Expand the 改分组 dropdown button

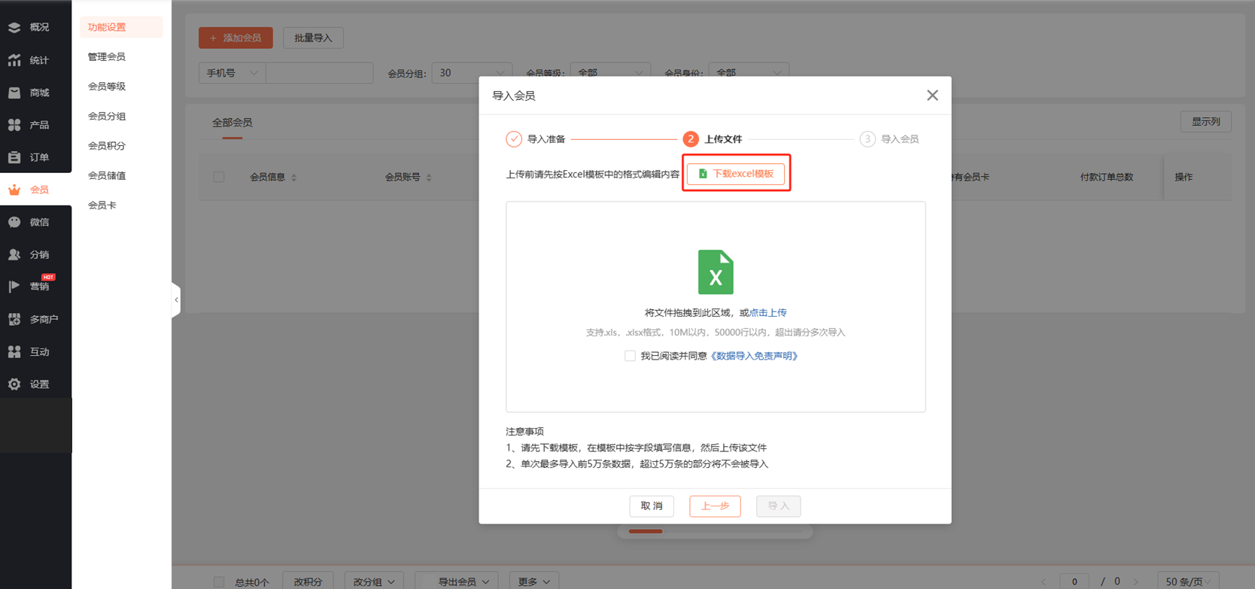[374, 581]
